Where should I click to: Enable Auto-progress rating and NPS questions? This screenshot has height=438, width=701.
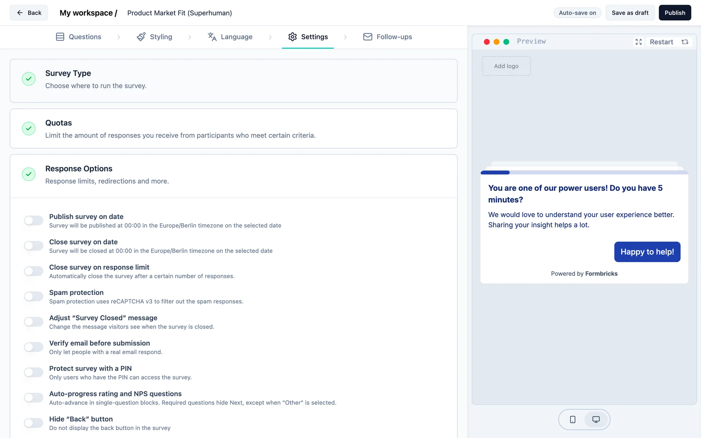pyautogui.click(x=34, y=397)
